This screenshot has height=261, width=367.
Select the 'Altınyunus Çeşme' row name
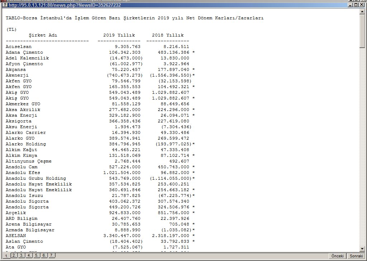click(29, 161)
